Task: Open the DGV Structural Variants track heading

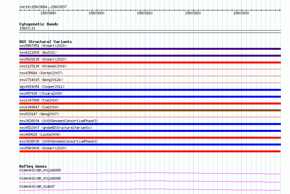Action: click(x=46, y=42)
